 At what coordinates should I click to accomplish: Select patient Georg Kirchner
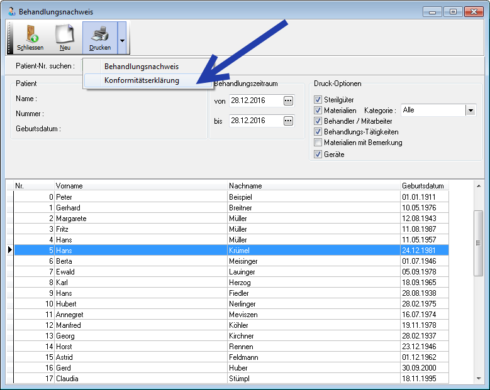click(231, 336)
